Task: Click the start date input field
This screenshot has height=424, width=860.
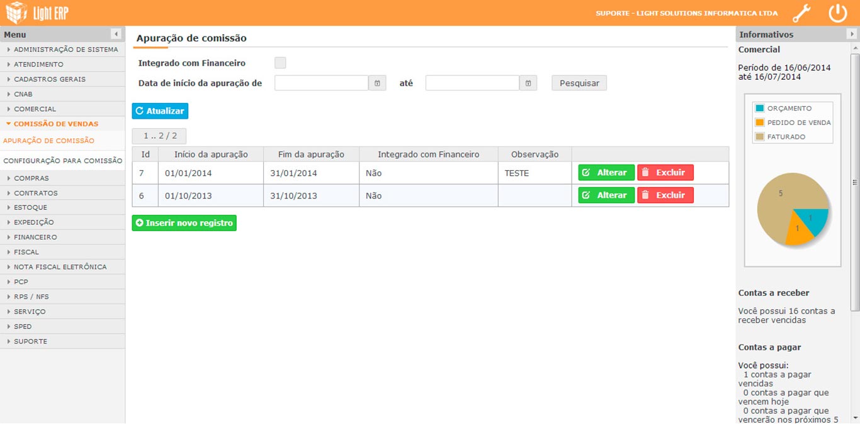Action: tap(321, 83)
